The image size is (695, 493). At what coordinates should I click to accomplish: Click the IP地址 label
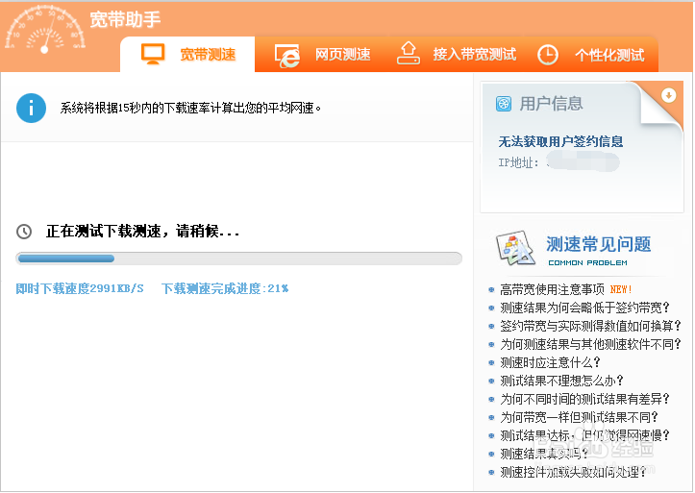pos(518,163)
